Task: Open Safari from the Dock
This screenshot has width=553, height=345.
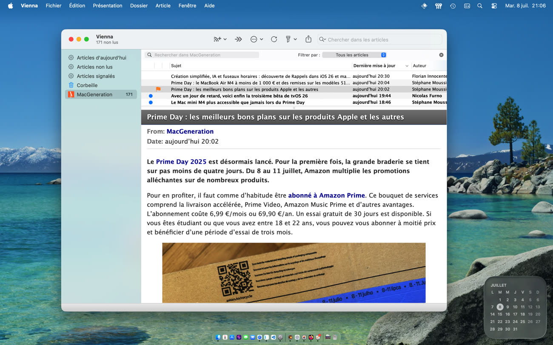Action: [259, 337]
